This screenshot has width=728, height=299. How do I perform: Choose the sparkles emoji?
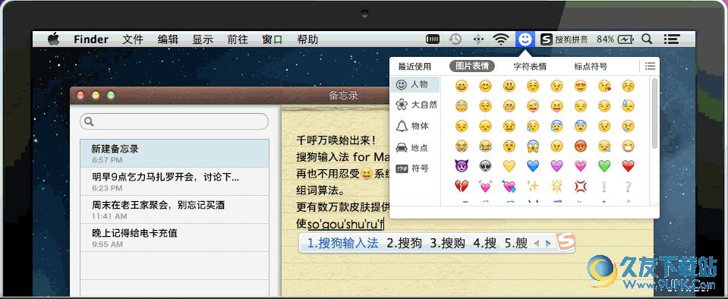pos(533,186)
